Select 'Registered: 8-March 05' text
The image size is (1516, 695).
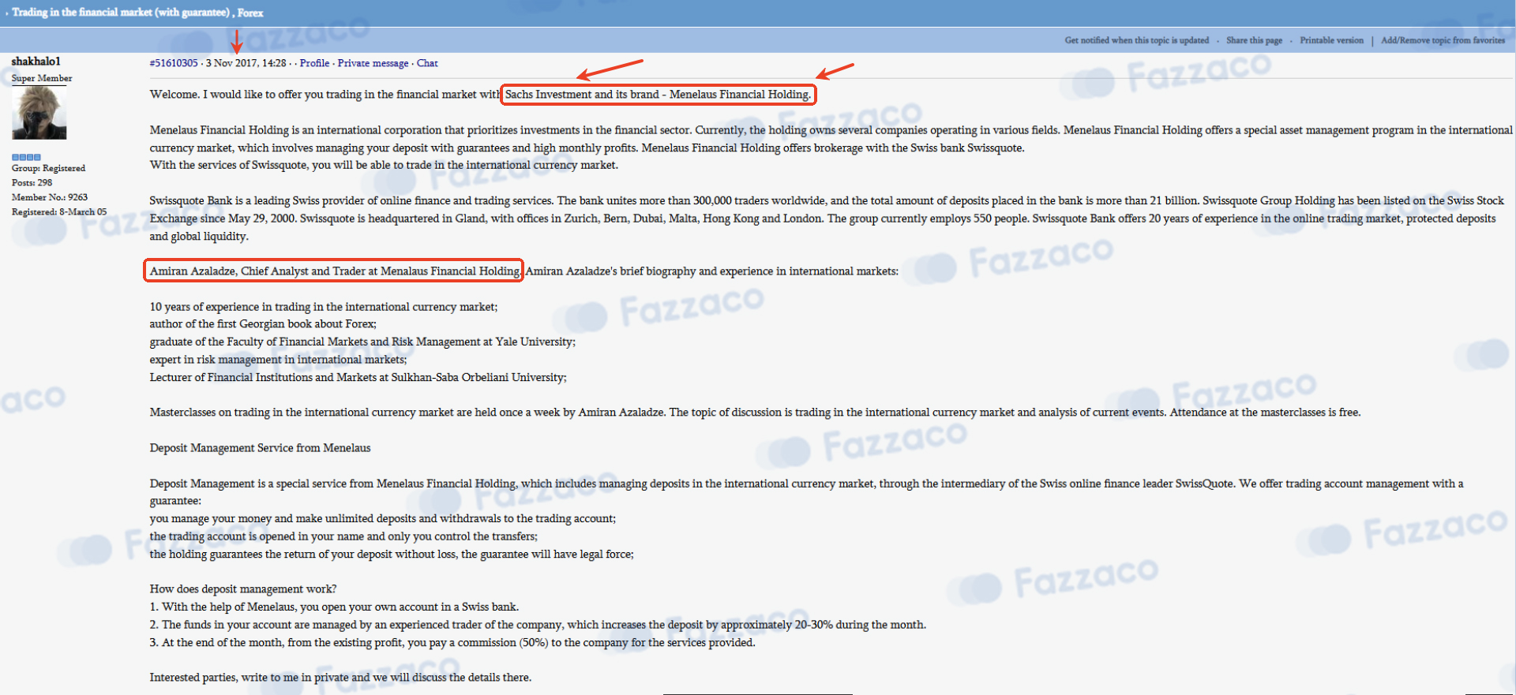point(58,211)
